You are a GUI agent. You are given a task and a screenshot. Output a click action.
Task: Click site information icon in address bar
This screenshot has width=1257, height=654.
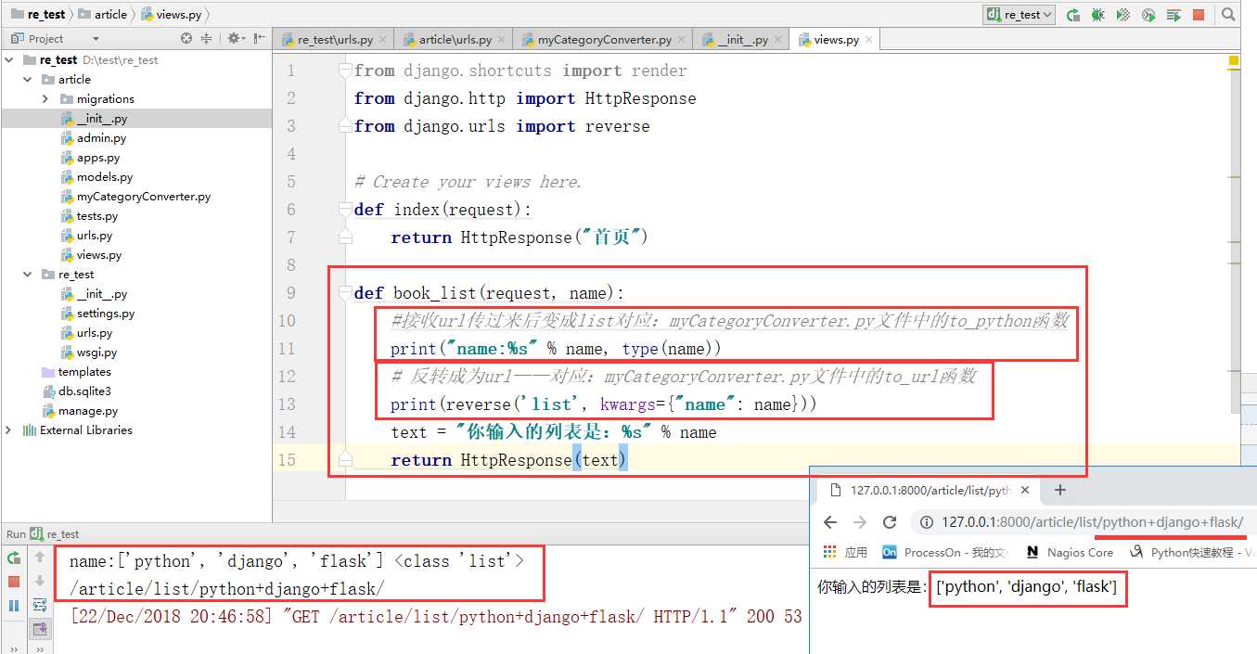(x=927, y=522)
